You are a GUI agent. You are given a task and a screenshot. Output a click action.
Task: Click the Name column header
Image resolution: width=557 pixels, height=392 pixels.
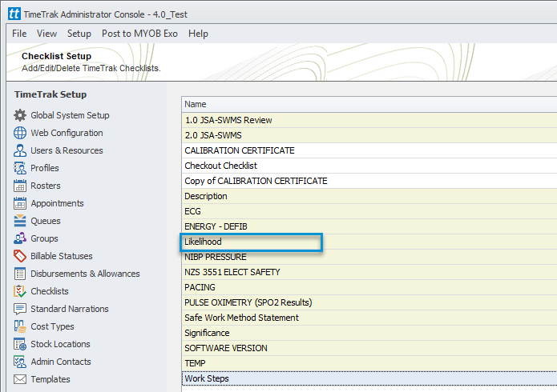coord(369,104)
